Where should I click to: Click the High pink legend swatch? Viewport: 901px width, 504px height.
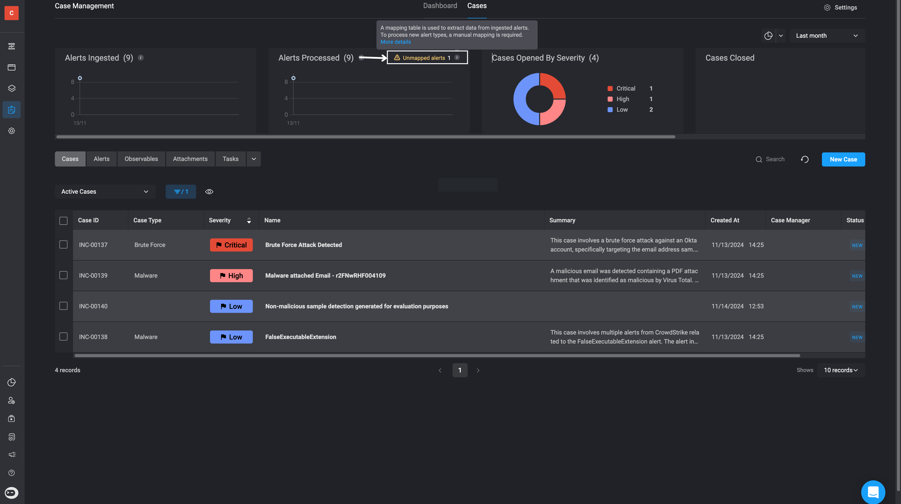coord(610,99)
